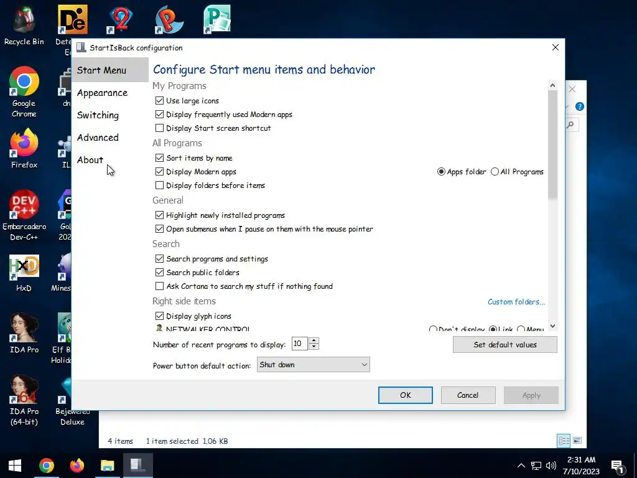Click the settings list scrollbar thumb
The width and height of the screenshot is (637, 478).
(x=552, y=144)
